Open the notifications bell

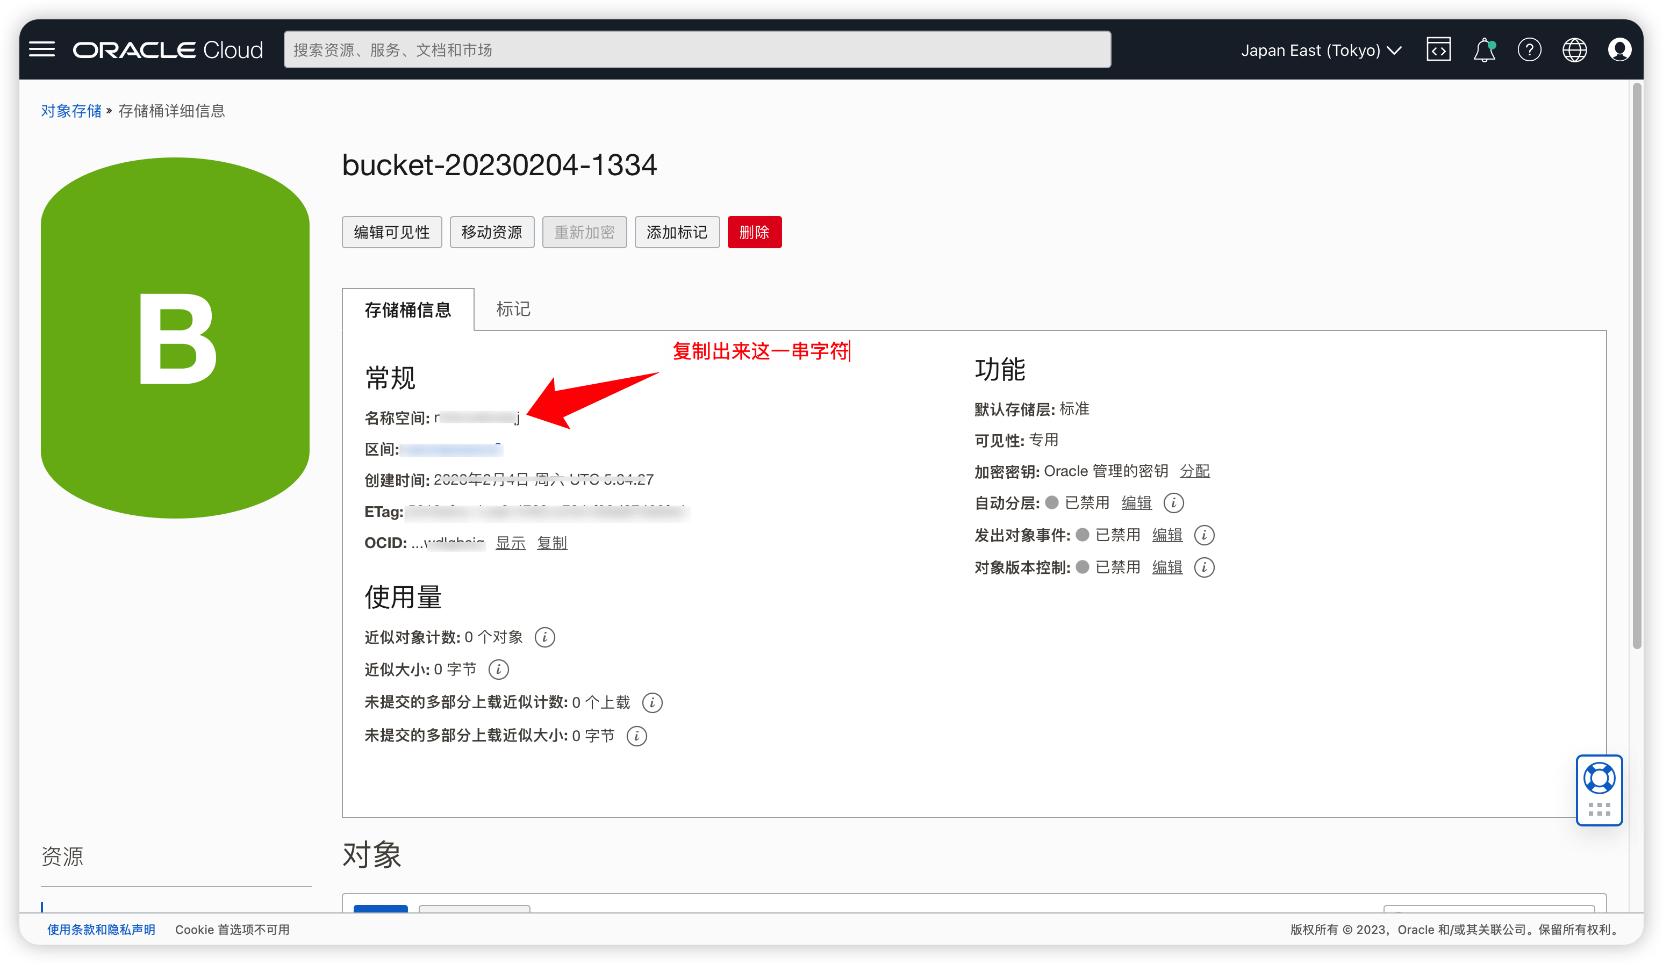[x=1483, y=49]
